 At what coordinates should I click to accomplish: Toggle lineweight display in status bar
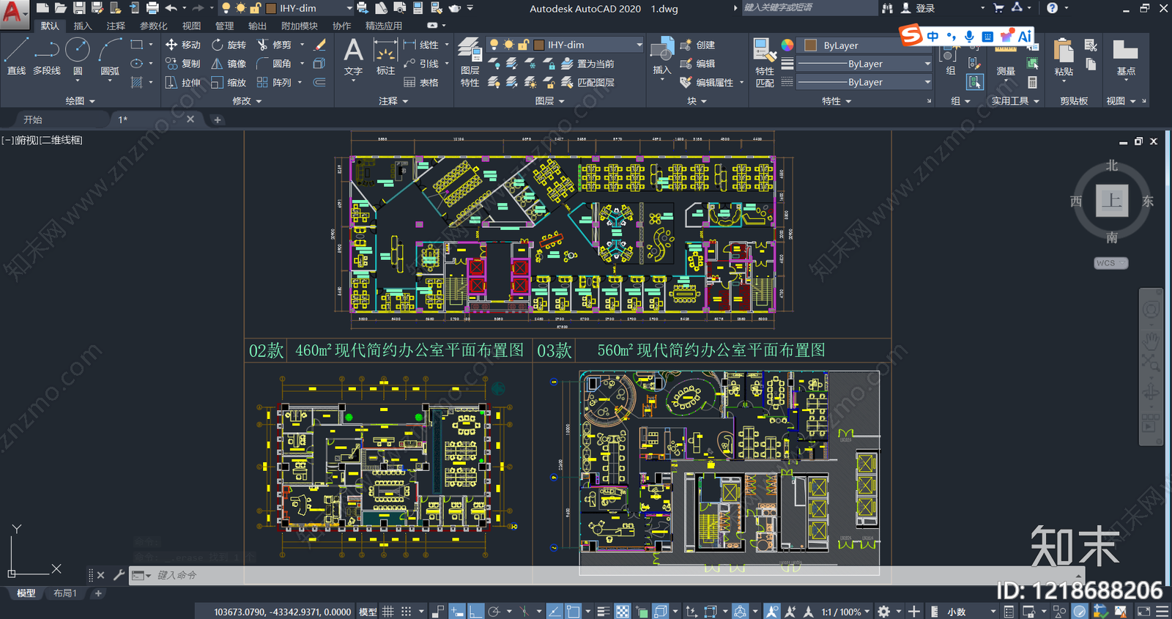coord(604,612)
